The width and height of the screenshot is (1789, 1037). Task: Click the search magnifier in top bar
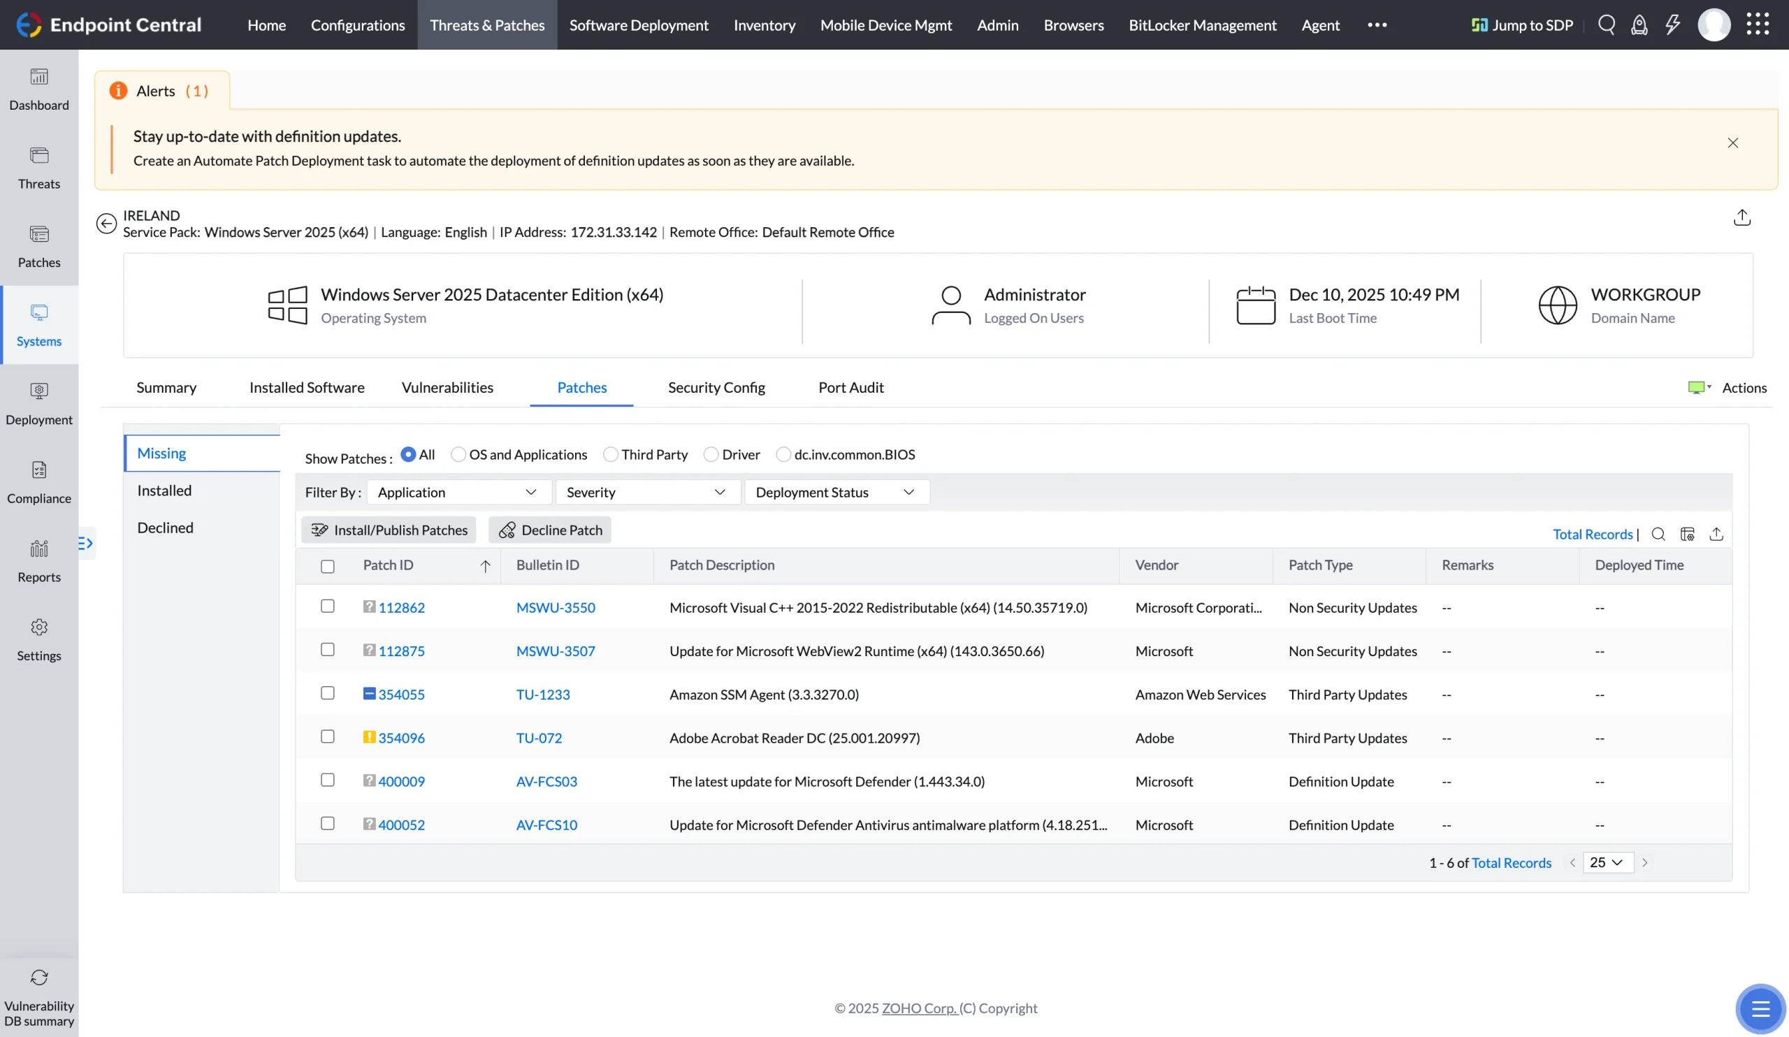coord(1607,25)
